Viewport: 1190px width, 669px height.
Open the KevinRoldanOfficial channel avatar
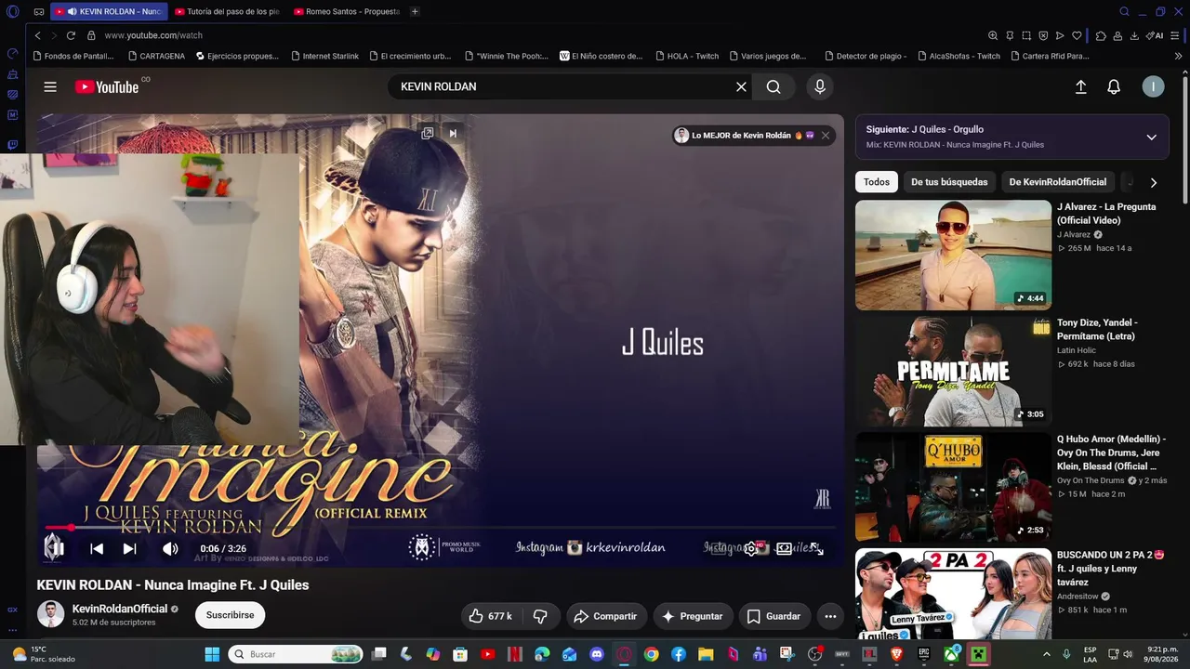click(x=50, y=614)
